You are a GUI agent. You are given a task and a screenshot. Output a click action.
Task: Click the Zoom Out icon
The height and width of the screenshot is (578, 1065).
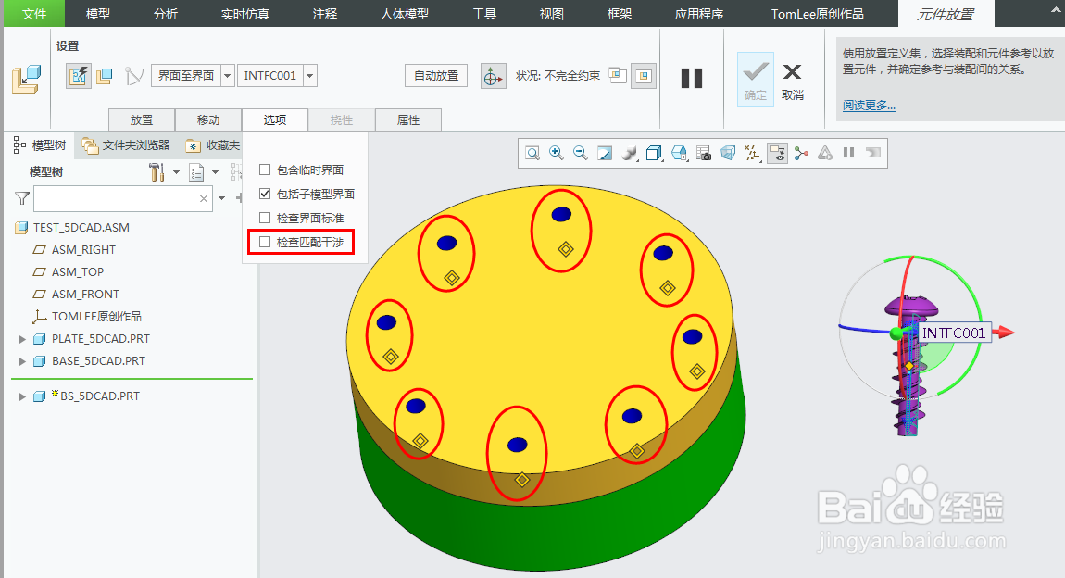(580, 153)
